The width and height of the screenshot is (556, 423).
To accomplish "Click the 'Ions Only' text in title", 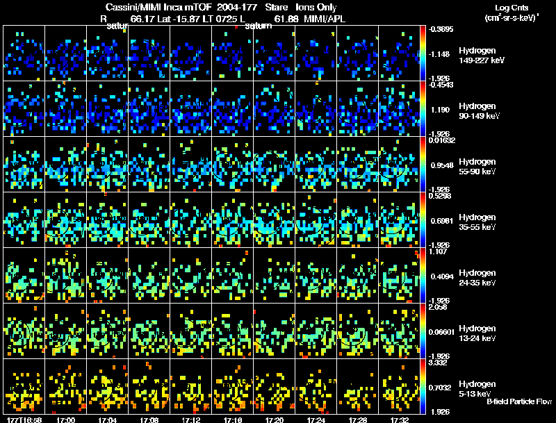I will 316,7.
